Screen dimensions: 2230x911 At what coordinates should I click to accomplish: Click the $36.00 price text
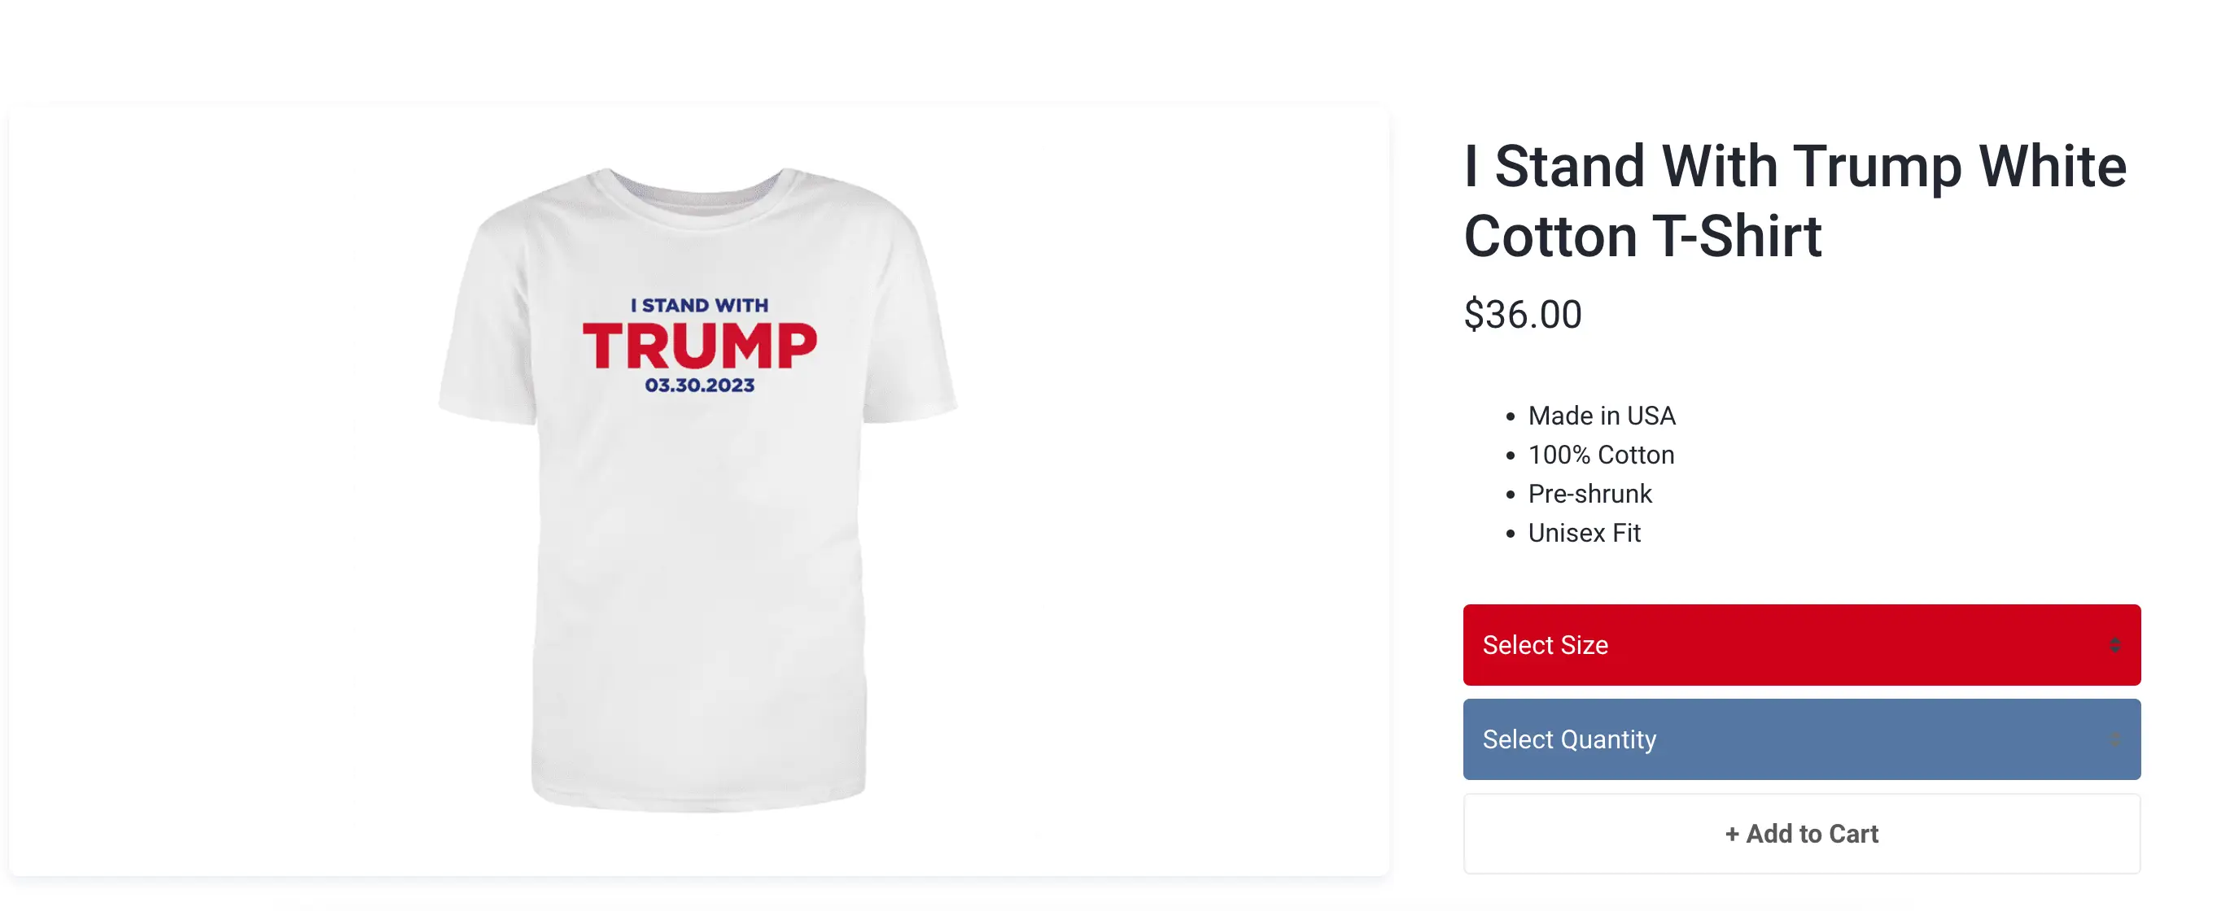[1522, 313]
